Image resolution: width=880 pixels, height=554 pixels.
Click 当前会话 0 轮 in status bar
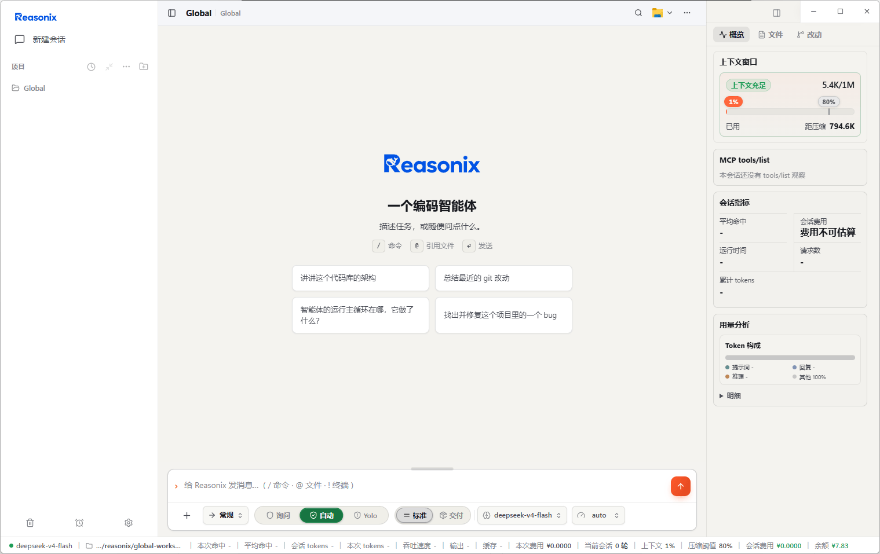tap(606, 546)
